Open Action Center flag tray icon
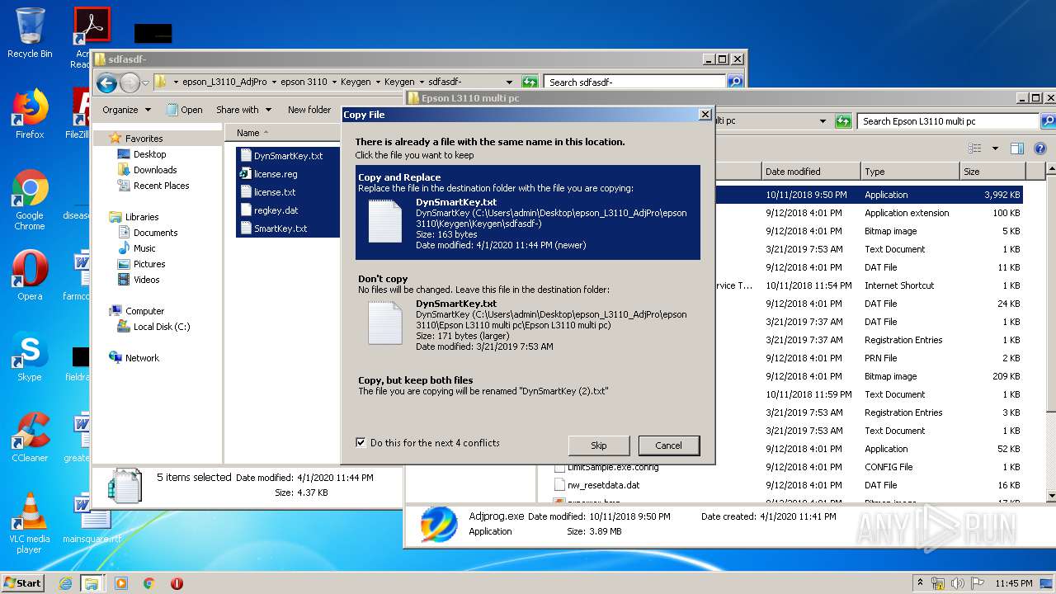The width and height of the screenshot is (1056, 594). (x=977, y=583)
